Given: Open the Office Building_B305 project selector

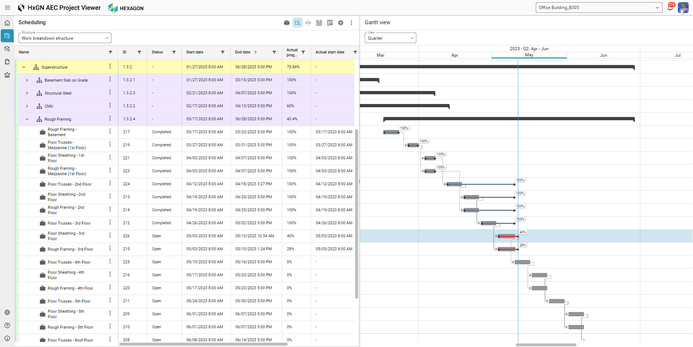Looking at the screenshot, I should [x=598, y=8].
